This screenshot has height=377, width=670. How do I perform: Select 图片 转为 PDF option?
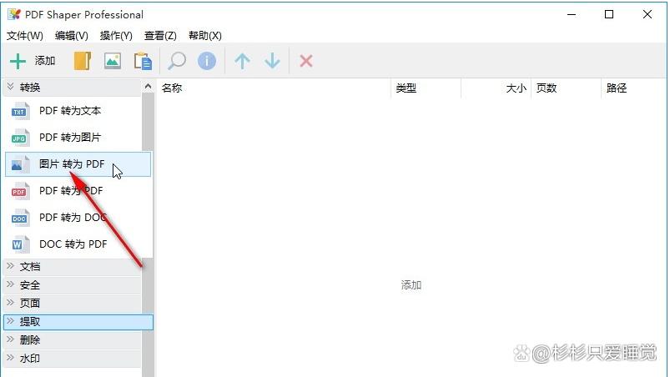point(78,164)
